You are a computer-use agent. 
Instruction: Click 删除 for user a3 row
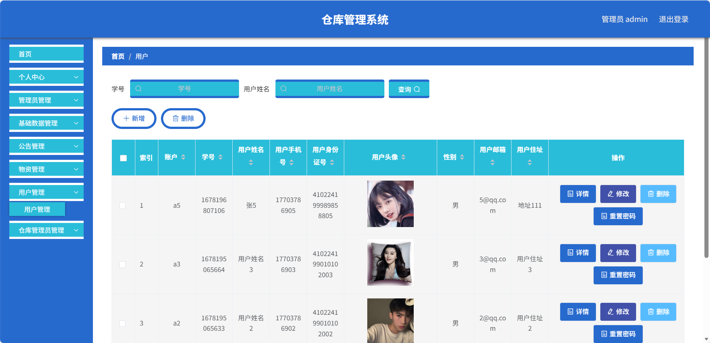click(x=658, y=253)
